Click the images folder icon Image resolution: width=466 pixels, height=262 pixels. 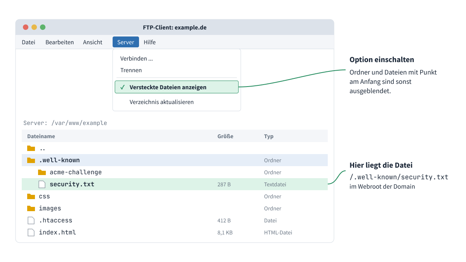(31, 208)
